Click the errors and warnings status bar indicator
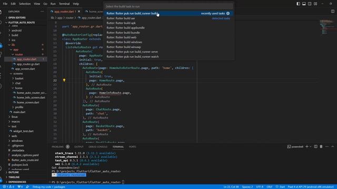337x189 pixels. click(8, 187)
